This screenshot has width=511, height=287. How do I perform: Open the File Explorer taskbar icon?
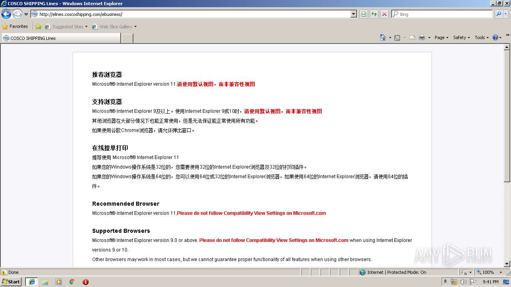click(45, 282)
